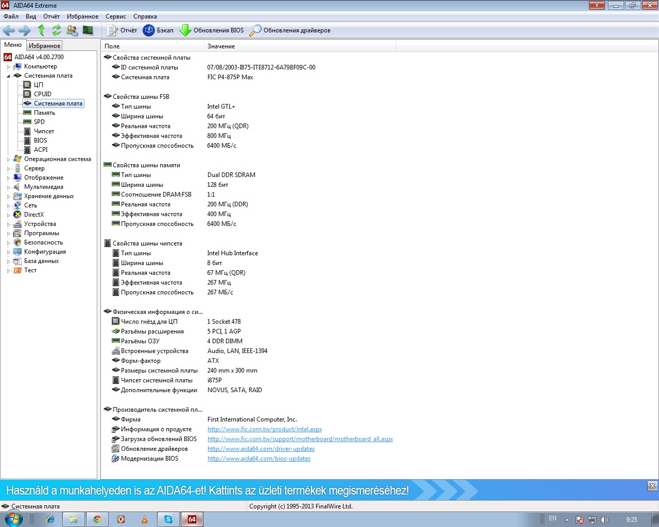Click the Back arrow in toolbar

[9, 30]
